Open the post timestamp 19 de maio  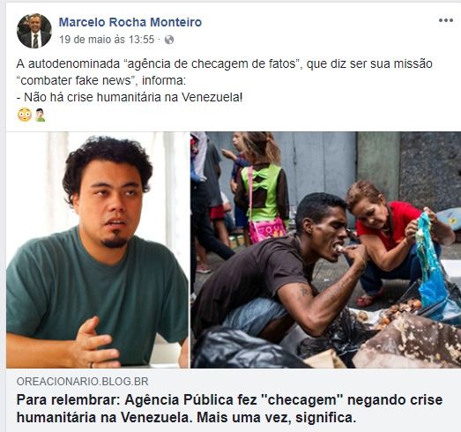[x=107, y=40]
